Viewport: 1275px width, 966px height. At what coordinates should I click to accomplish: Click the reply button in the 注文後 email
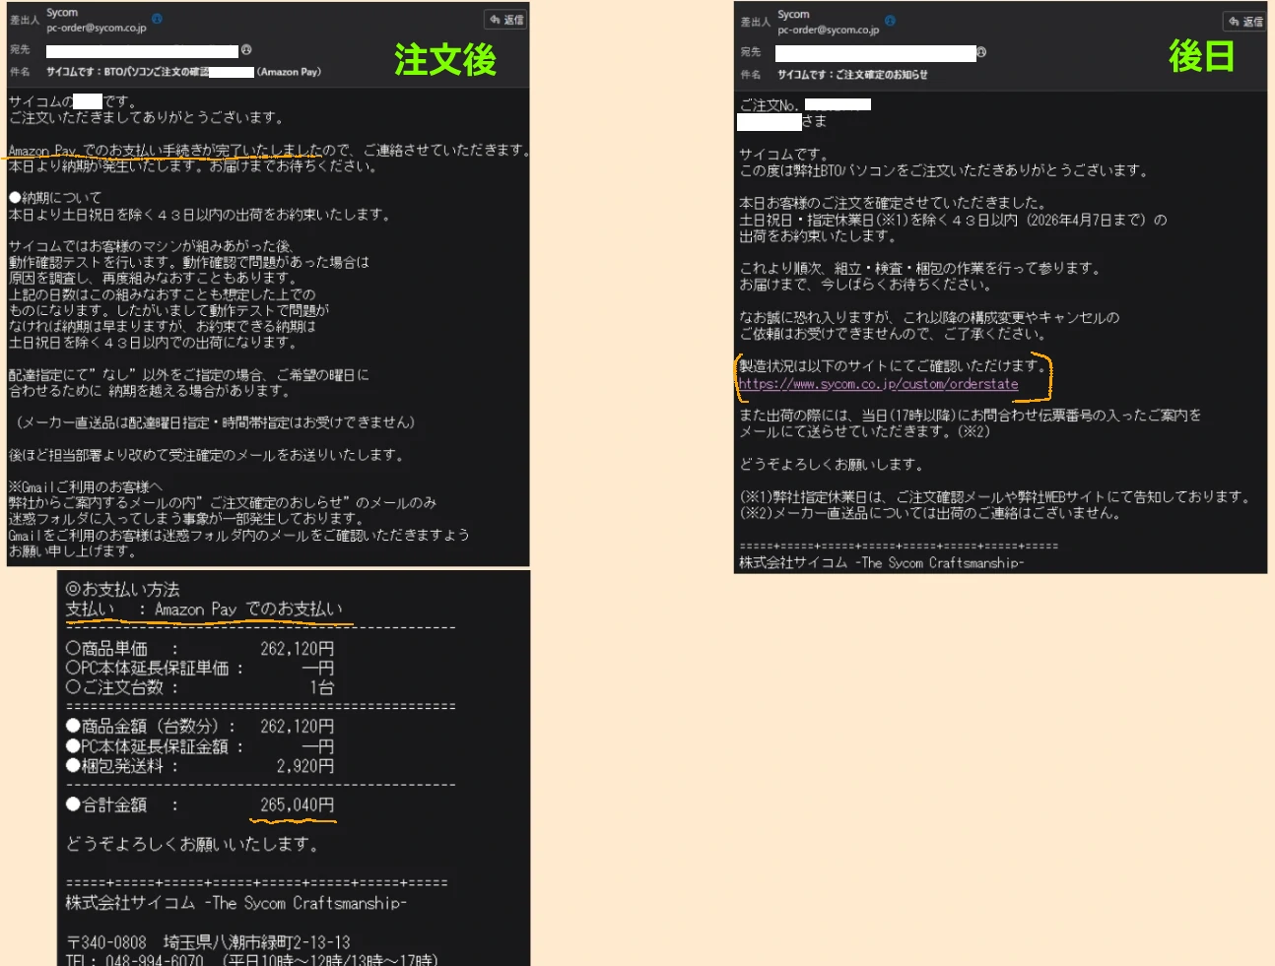click(506, 20)
